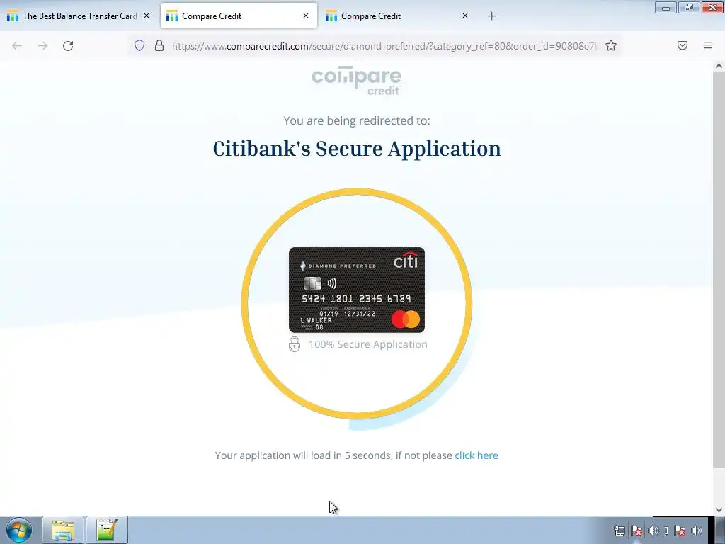
Task: Click the comparecredit.com address bar URL
Action: point(384,46)
